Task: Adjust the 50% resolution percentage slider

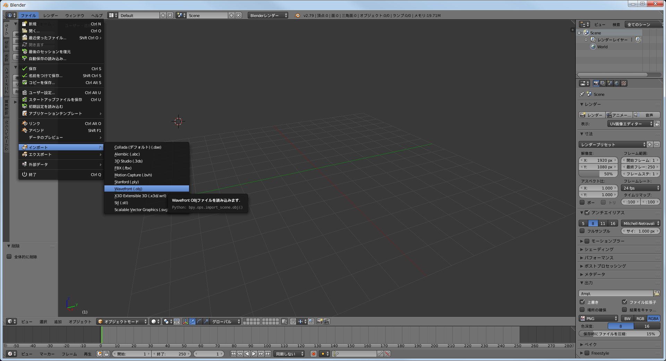Action: (x=599, y=174)
